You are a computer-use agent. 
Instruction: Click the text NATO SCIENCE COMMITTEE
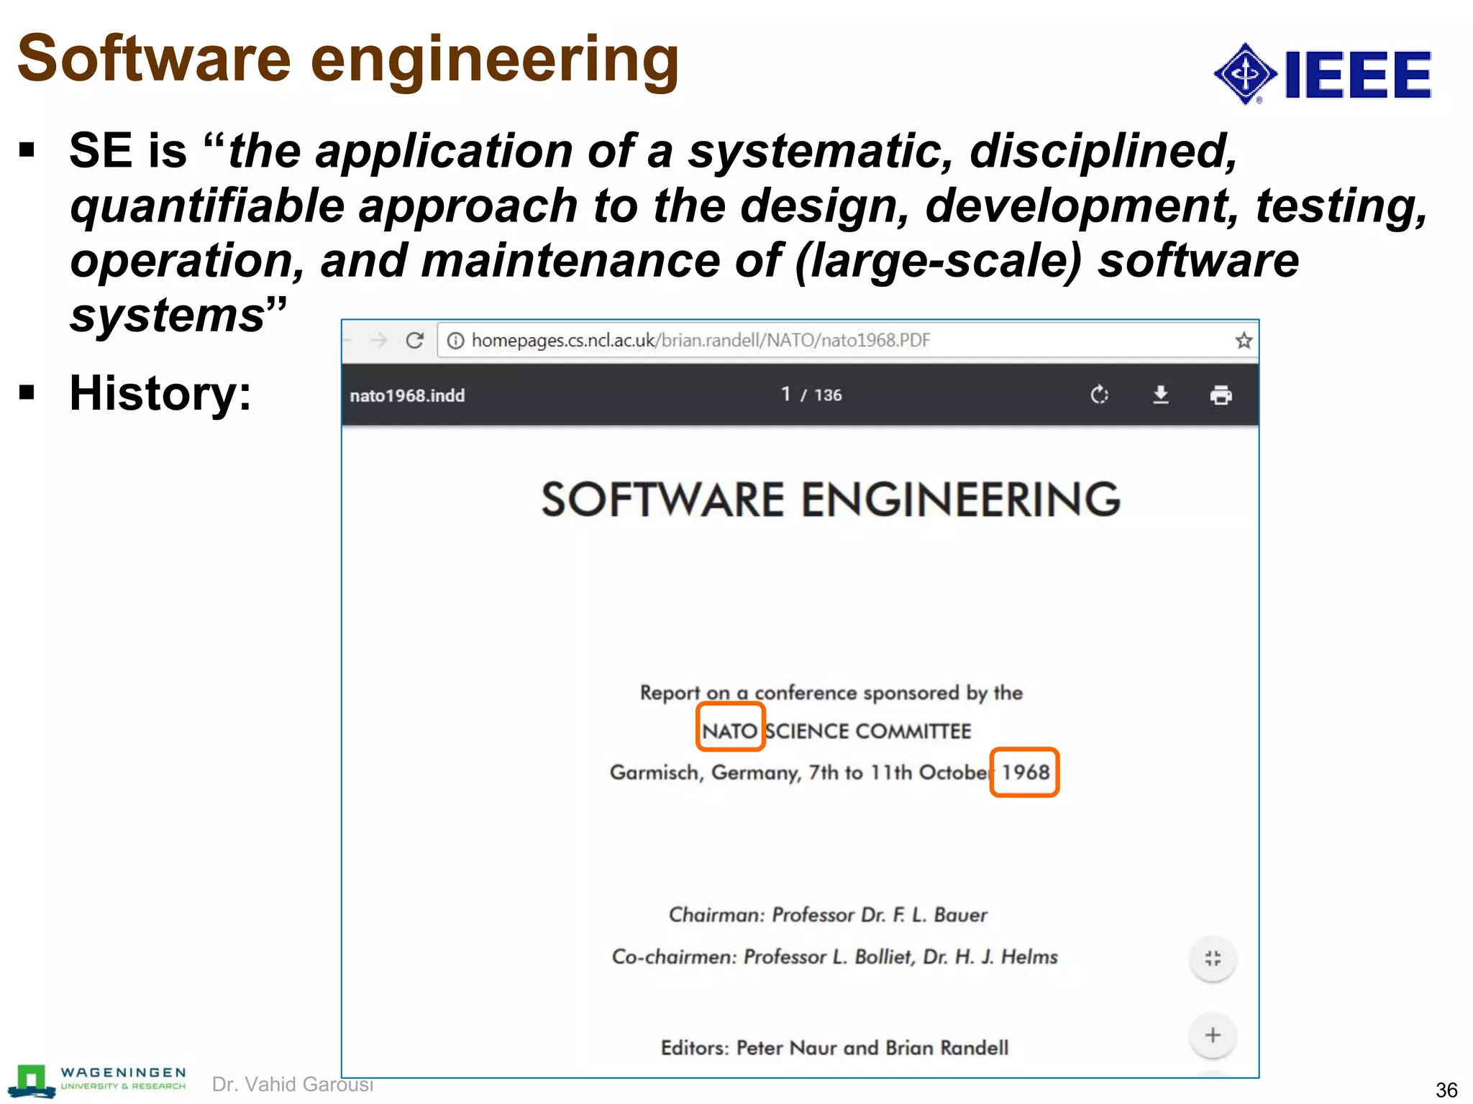coord(836,731)
